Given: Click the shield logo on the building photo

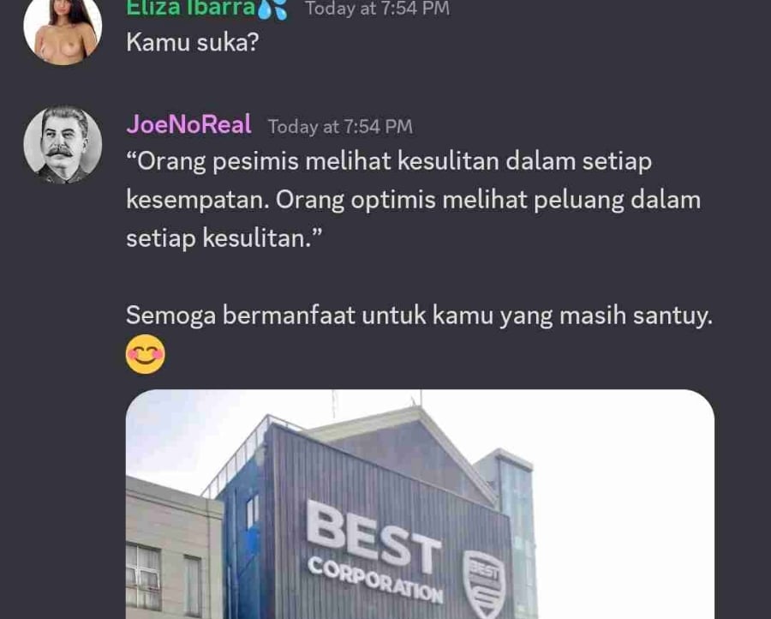Looking at the screenshot, I should pyautogui.click(x=484, y=585).
